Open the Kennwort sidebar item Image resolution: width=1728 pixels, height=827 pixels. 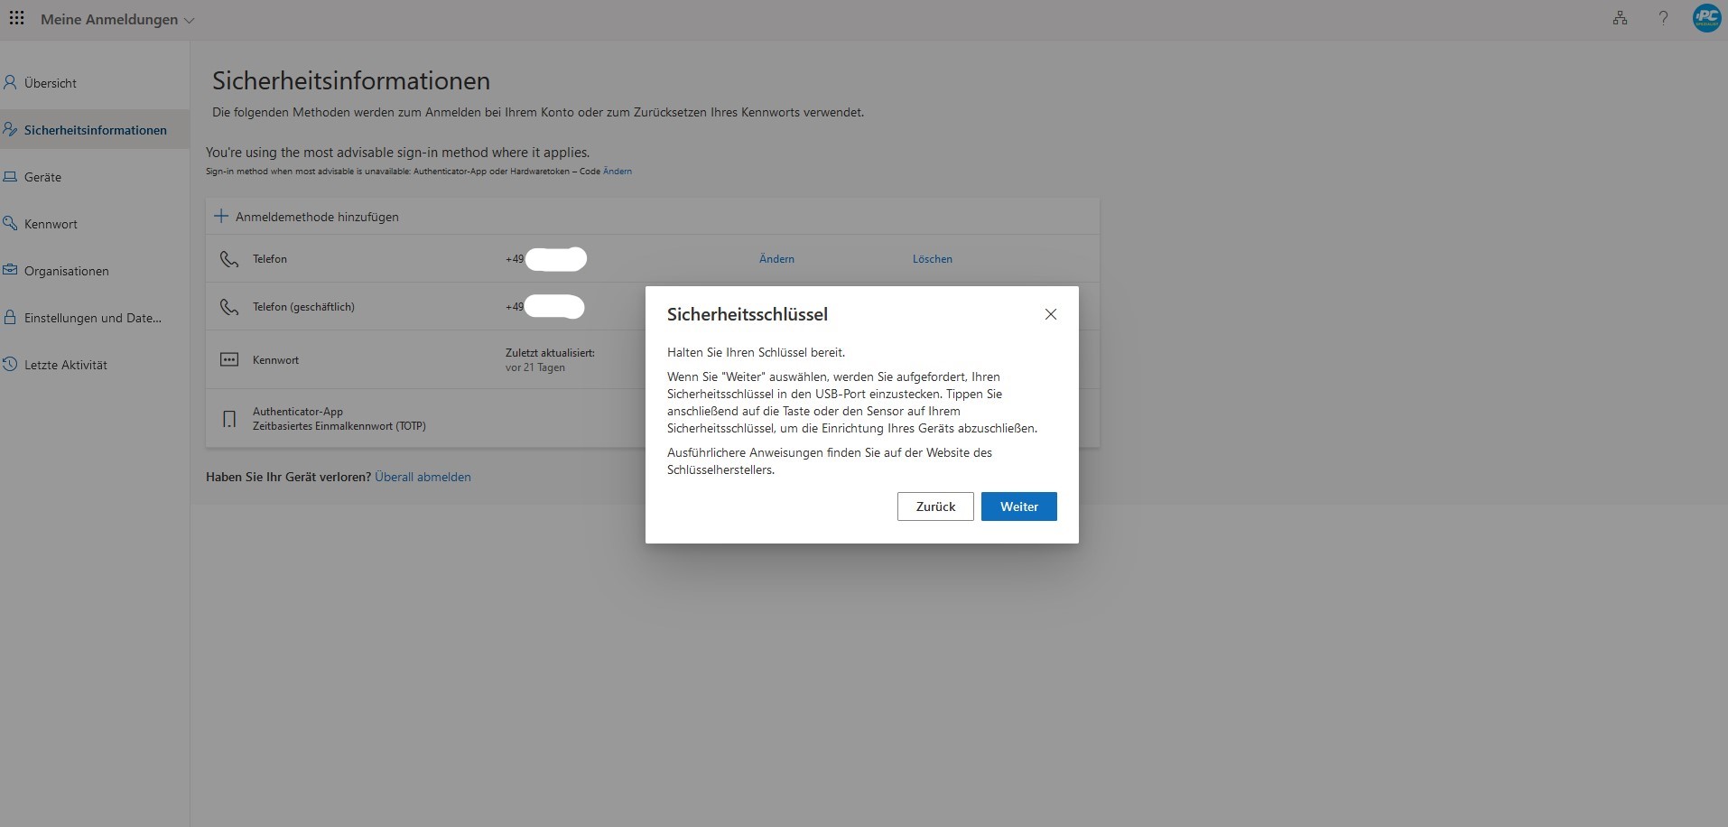[x=51, y=224]
